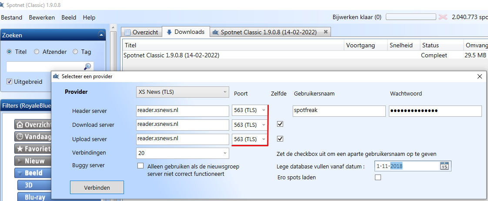Open Download server port dropdown

tap(249, 125)
